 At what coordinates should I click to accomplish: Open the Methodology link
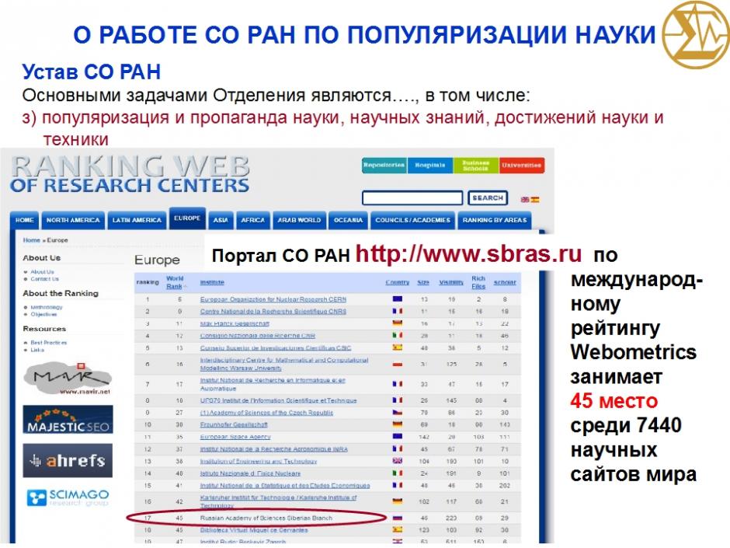[47, 307]
